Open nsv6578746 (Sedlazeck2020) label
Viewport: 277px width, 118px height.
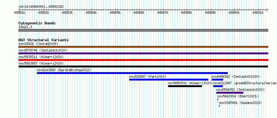tap(43, 50)
